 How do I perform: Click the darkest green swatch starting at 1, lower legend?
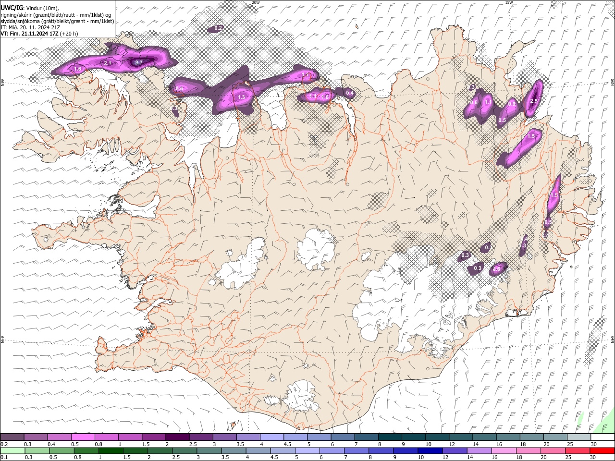(x=111, y=450)
